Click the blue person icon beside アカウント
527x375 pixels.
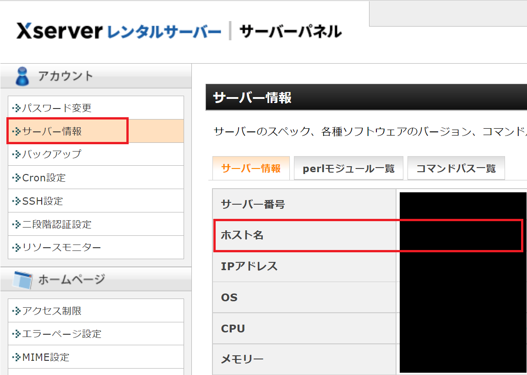pyautogui.click(x=22, y=76)
